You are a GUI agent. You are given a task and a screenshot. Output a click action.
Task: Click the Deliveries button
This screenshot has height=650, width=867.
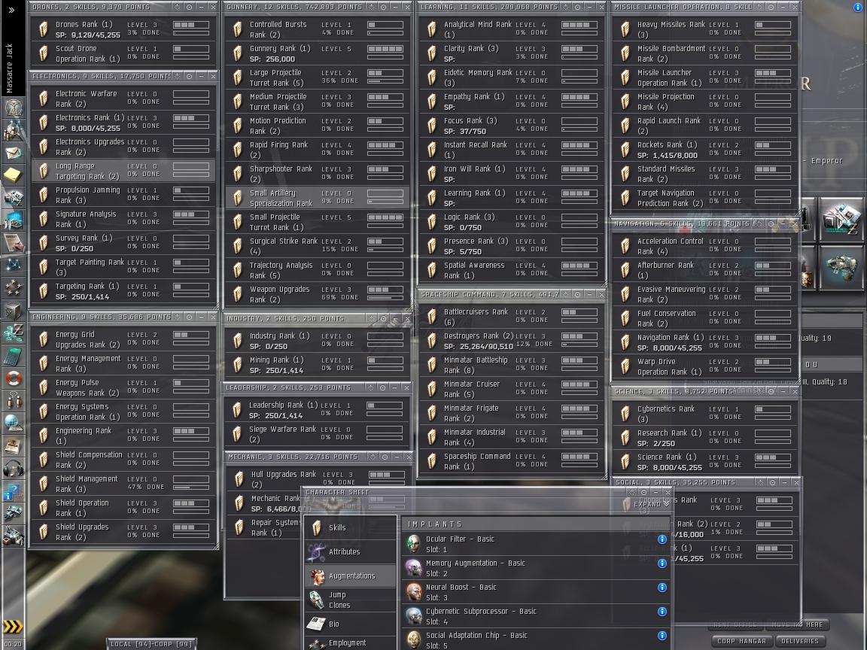point(799,641)
